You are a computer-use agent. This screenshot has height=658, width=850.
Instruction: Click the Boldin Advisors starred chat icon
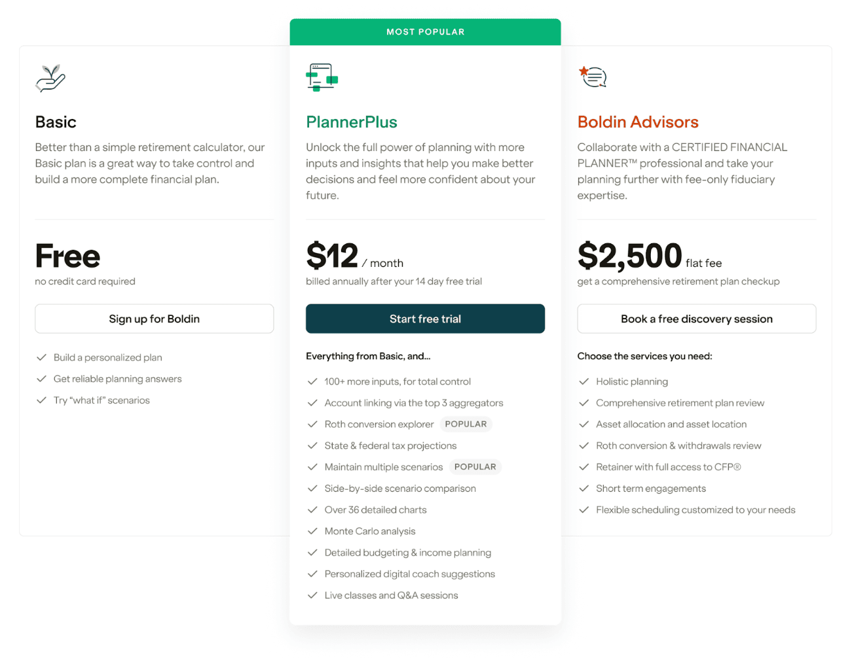(593, 76)
